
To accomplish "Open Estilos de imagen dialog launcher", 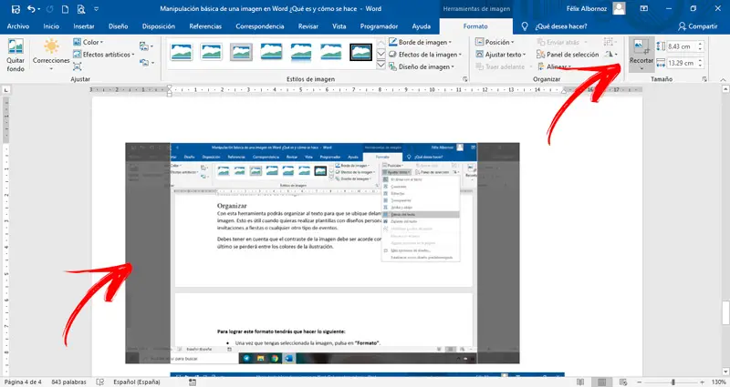I will point(464,79).
